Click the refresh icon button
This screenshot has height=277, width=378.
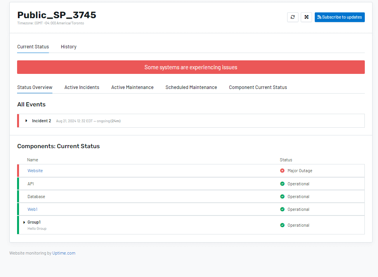(293, 17)
